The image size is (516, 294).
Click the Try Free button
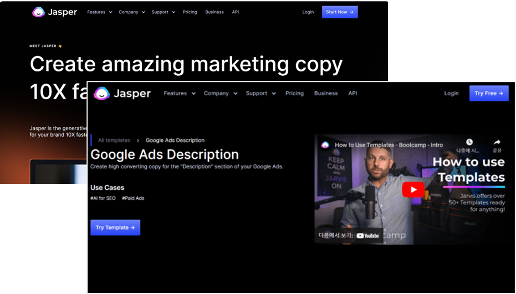pos(489,94)
